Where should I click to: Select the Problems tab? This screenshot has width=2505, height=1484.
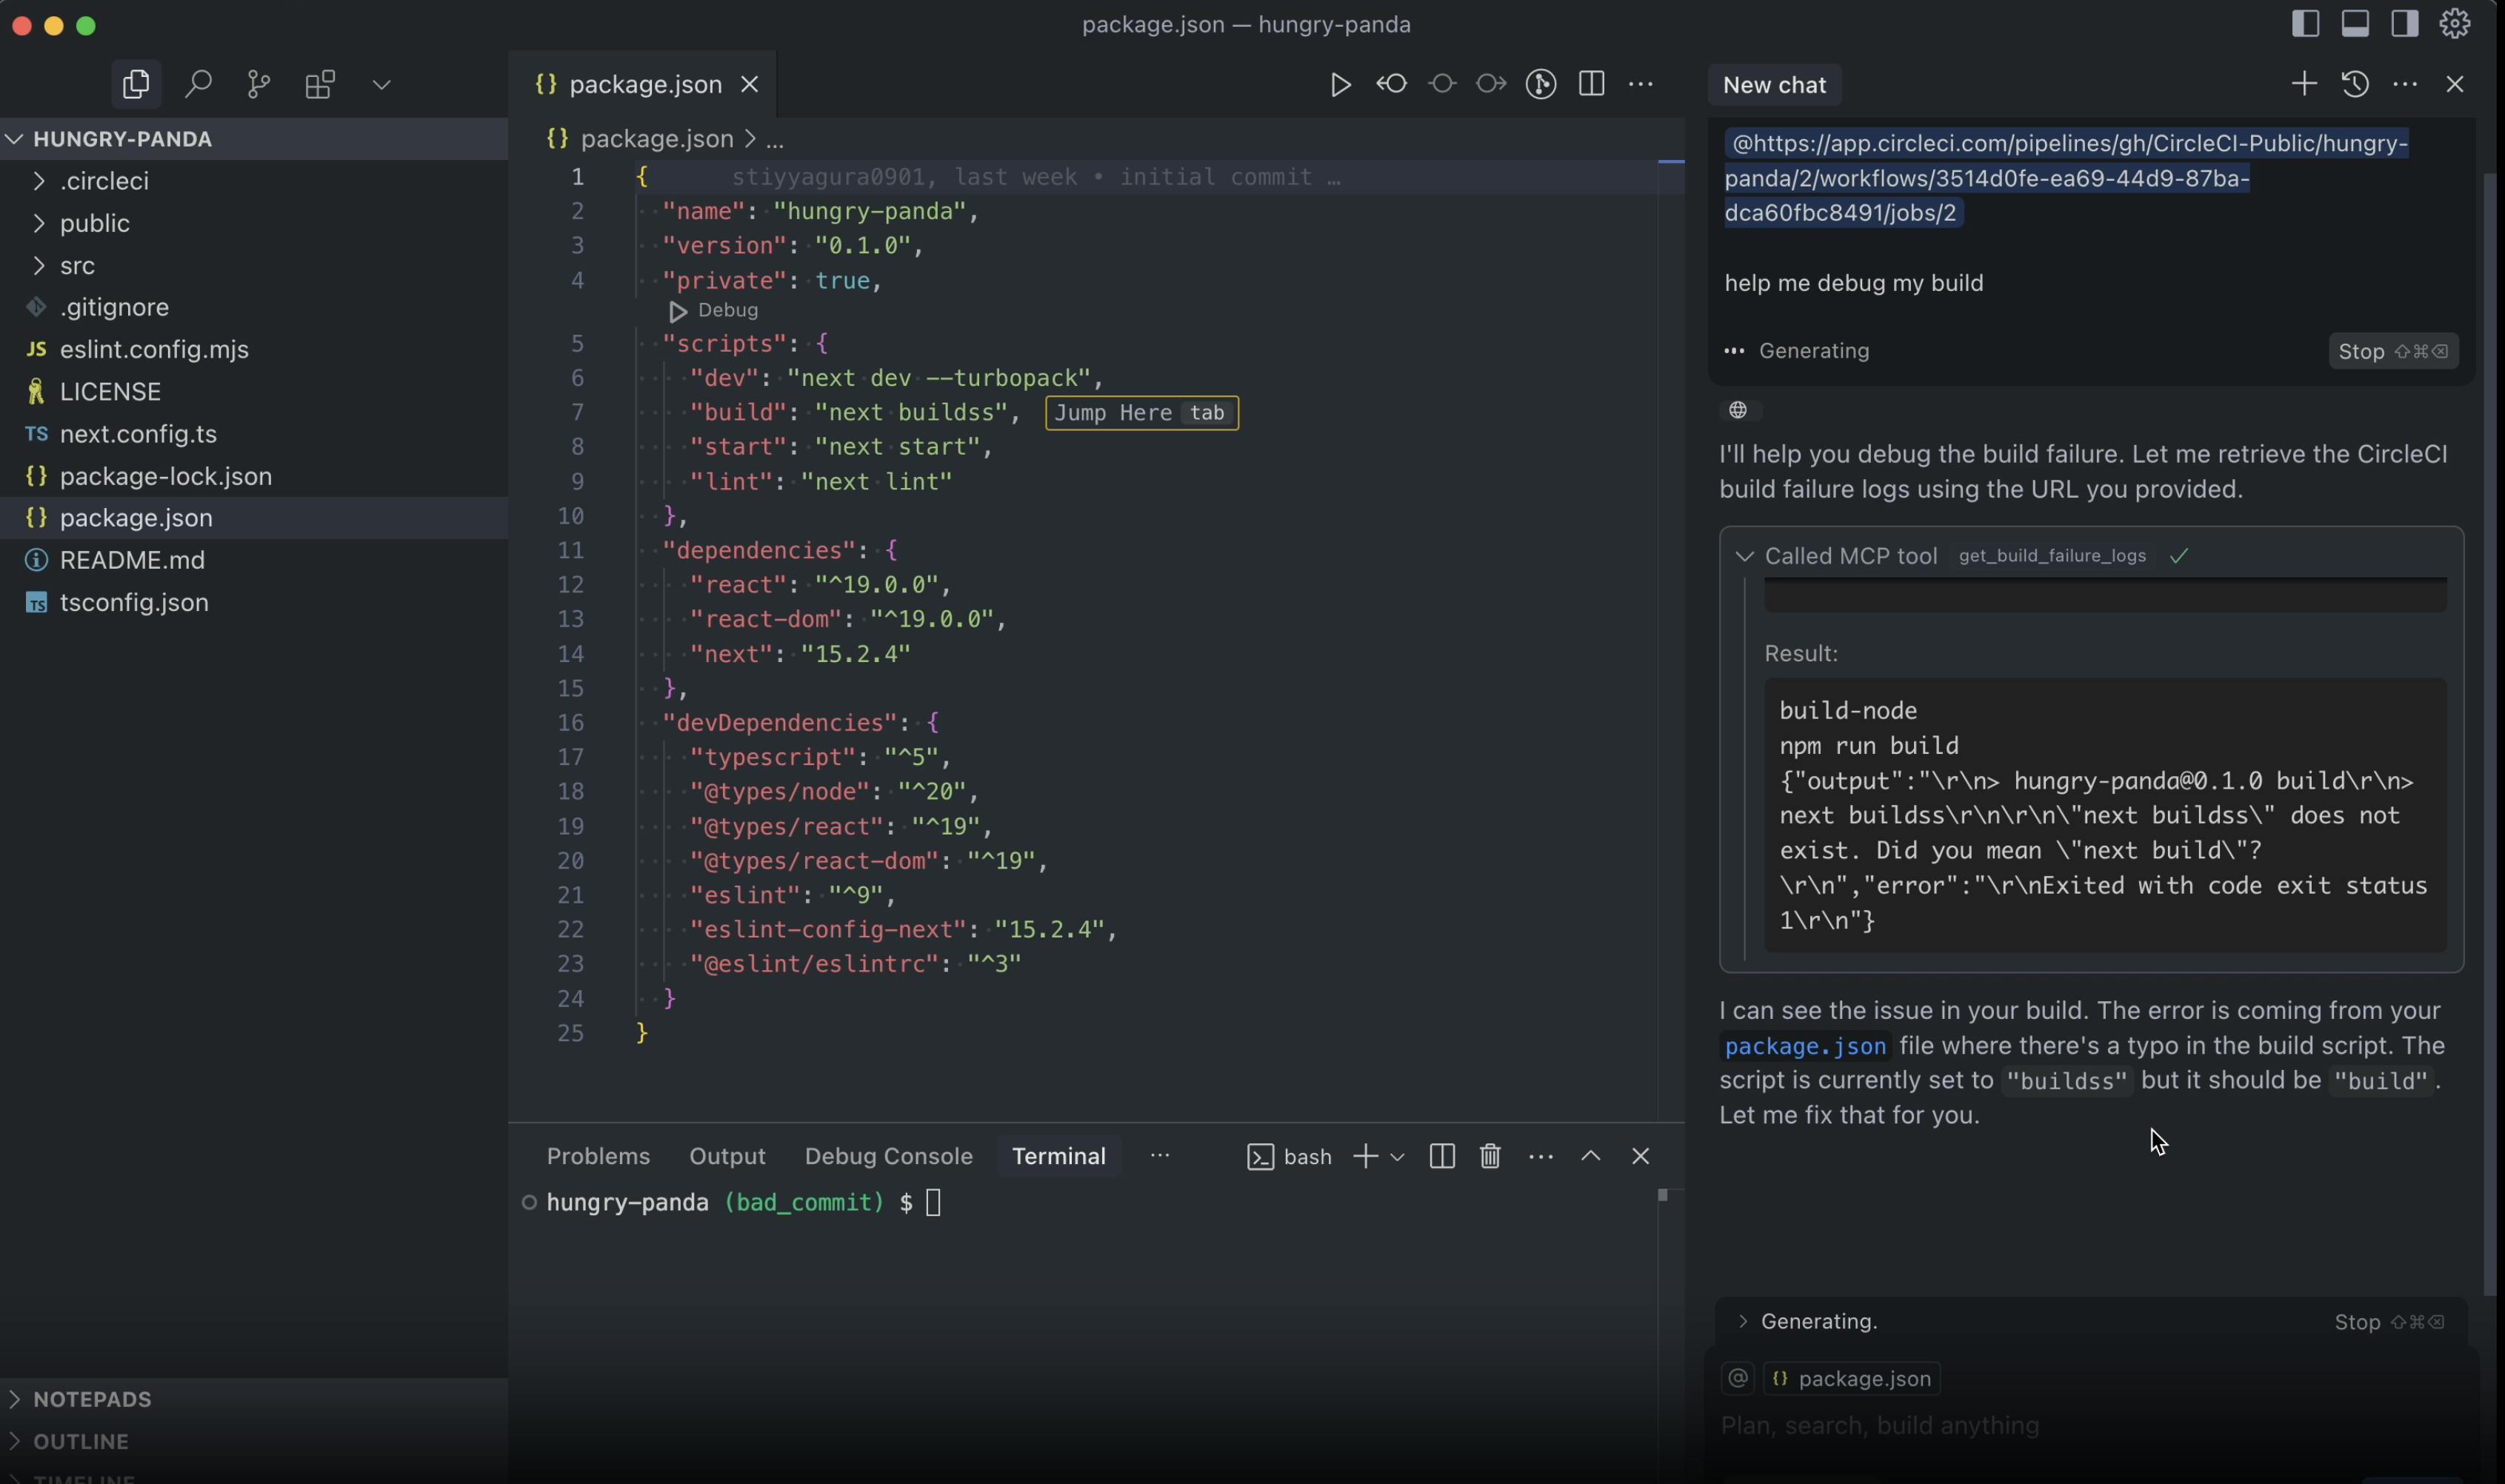coord(598,1156)
